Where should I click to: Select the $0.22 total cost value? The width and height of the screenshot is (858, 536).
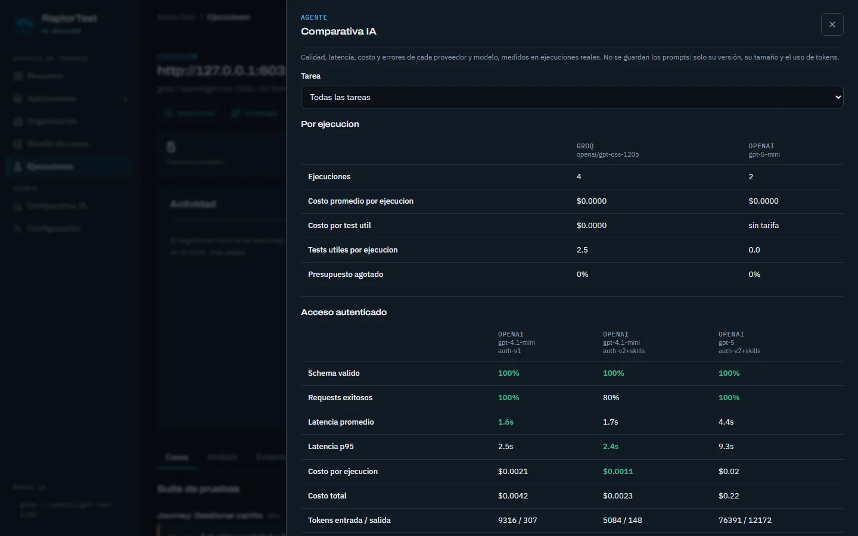coord(729,496)
